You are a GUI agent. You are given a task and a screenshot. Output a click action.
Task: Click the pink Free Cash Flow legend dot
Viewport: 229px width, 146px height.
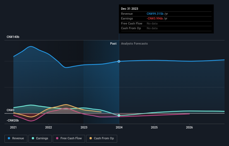pyautogui.click(x=57, y=138)
